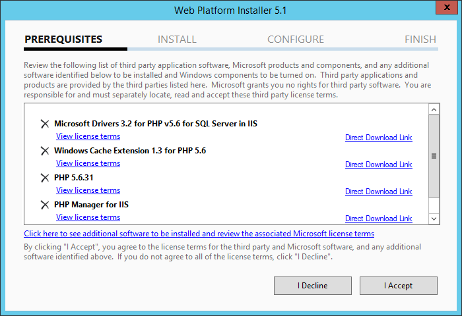Switch to the PREREQUISITES step tab
The width and height of the screenshot is (462, 316).
coord(63,39)
